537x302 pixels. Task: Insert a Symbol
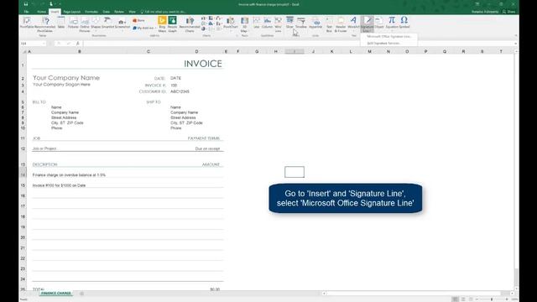[404, 23]
